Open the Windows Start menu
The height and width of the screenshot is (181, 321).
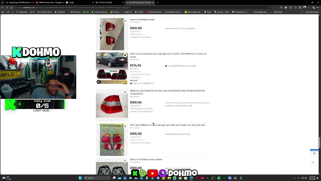(x=80, y=178)
